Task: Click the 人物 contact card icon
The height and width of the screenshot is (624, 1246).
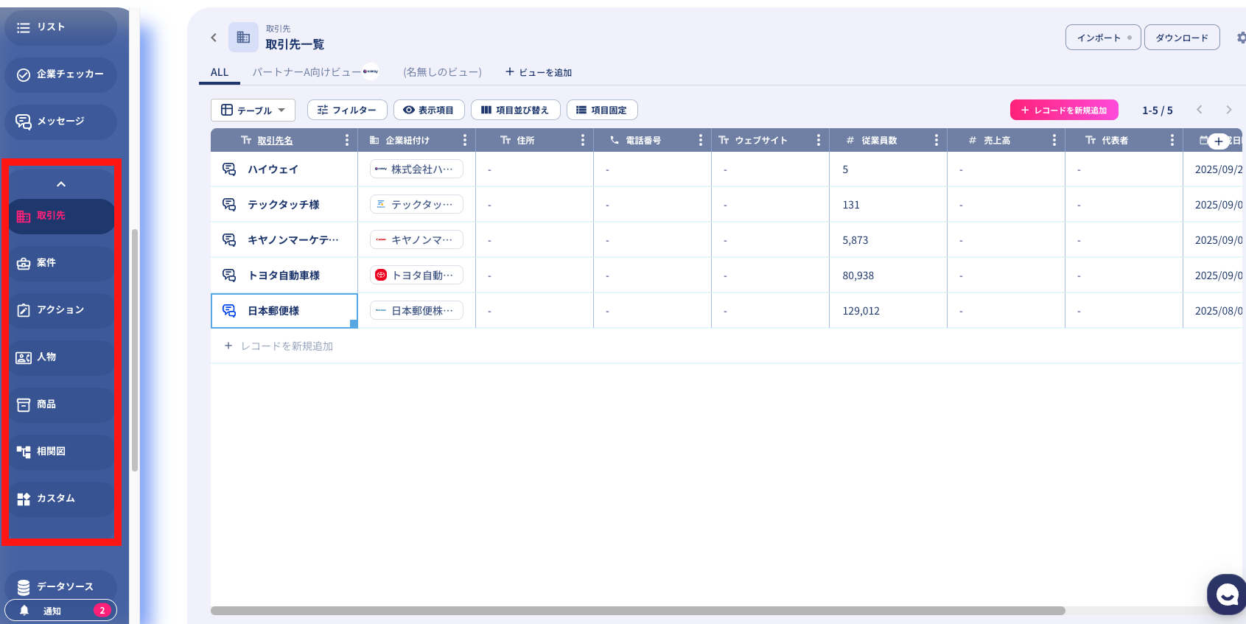Action: pyautogui.click(x=24, y=357)
